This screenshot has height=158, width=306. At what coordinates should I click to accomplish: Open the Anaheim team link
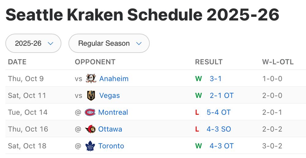click(x=114, y=79)
